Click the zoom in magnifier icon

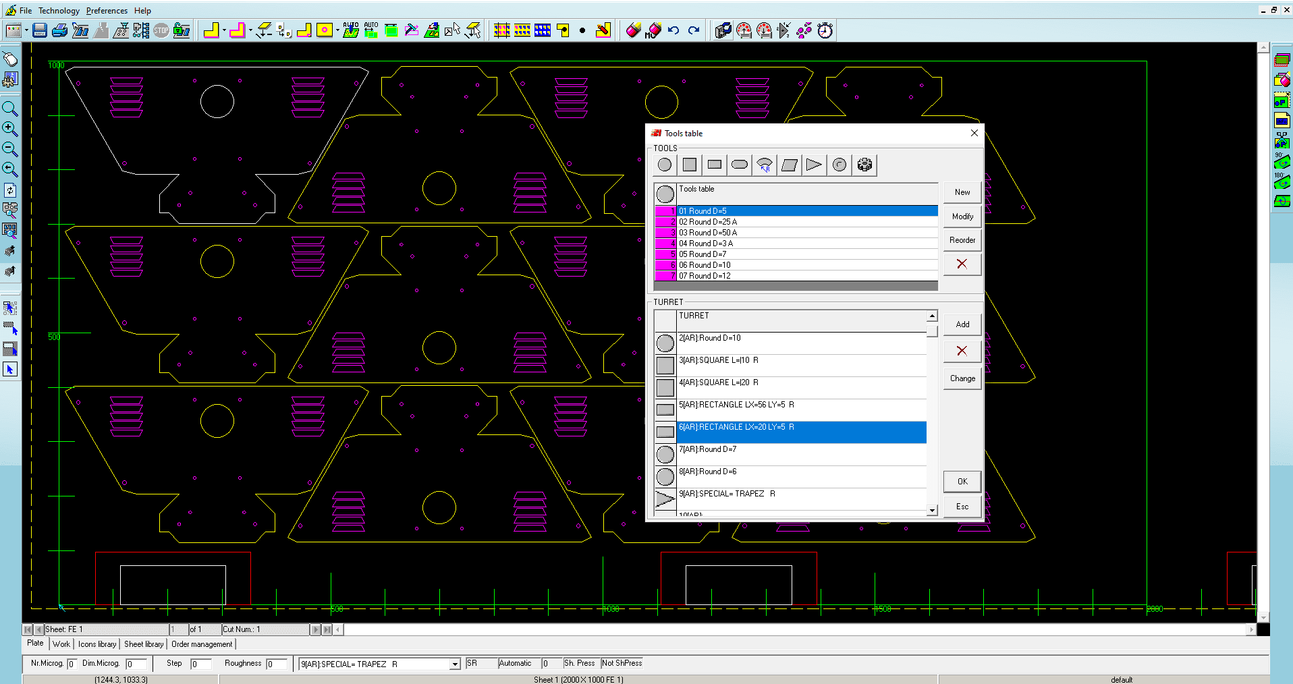point(10,129)
